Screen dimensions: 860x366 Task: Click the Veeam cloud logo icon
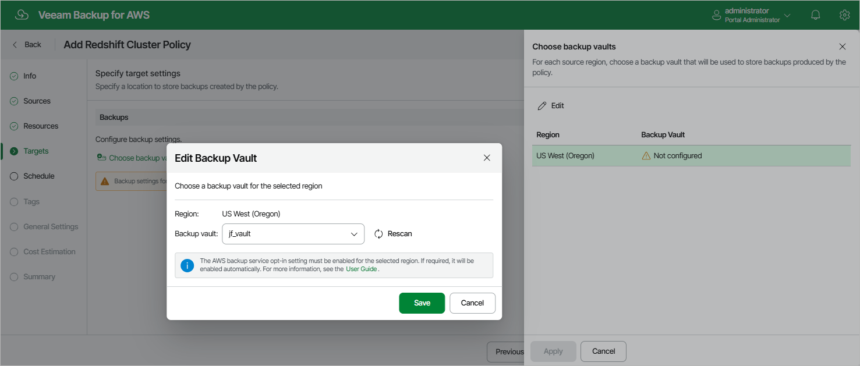click(x=22, y=15)
